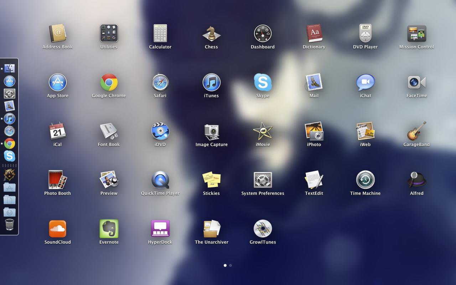This screenshot has height=285, width=456.
Task: Open Skype from the Launchpad grid
Action: [263, 82]
